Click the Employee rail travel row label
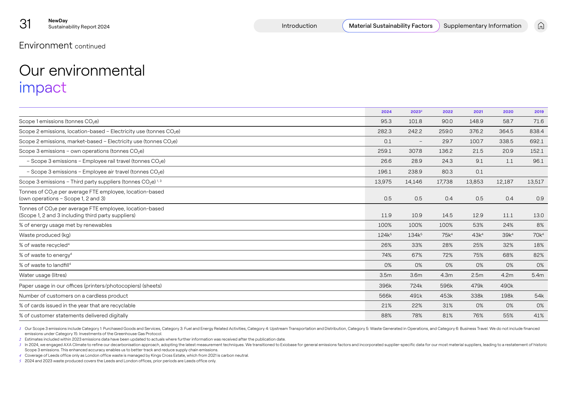 click(96, 161)
